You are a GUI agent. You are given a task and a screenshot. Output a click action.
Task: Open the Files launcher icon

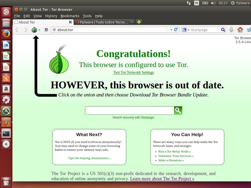click(6, 23)
